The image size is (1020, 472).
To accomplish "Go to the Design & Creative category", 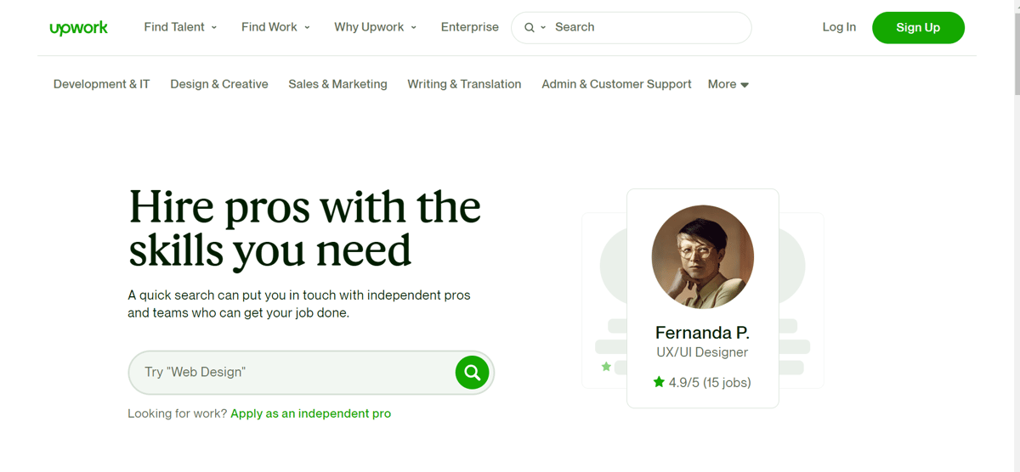I will tap(219, 84).
